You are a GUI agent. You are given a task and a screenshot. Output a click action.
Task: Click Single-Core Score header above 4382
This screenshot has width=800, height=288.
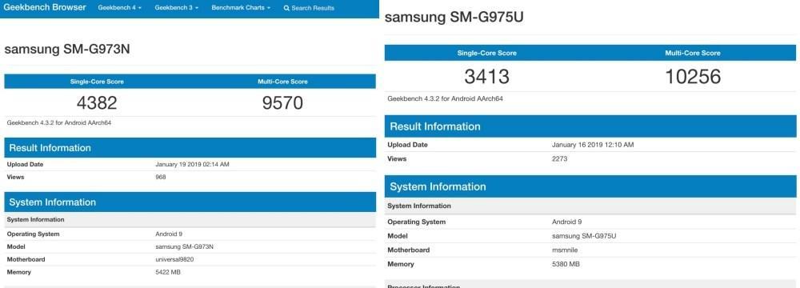97,82
